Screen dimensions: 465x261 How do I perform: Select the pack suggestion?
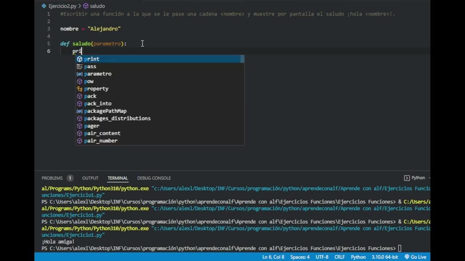160,96
